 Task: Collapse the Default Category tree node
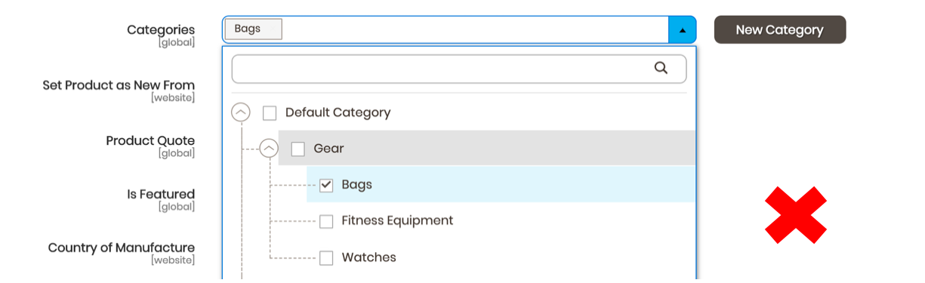click(241, 112)
